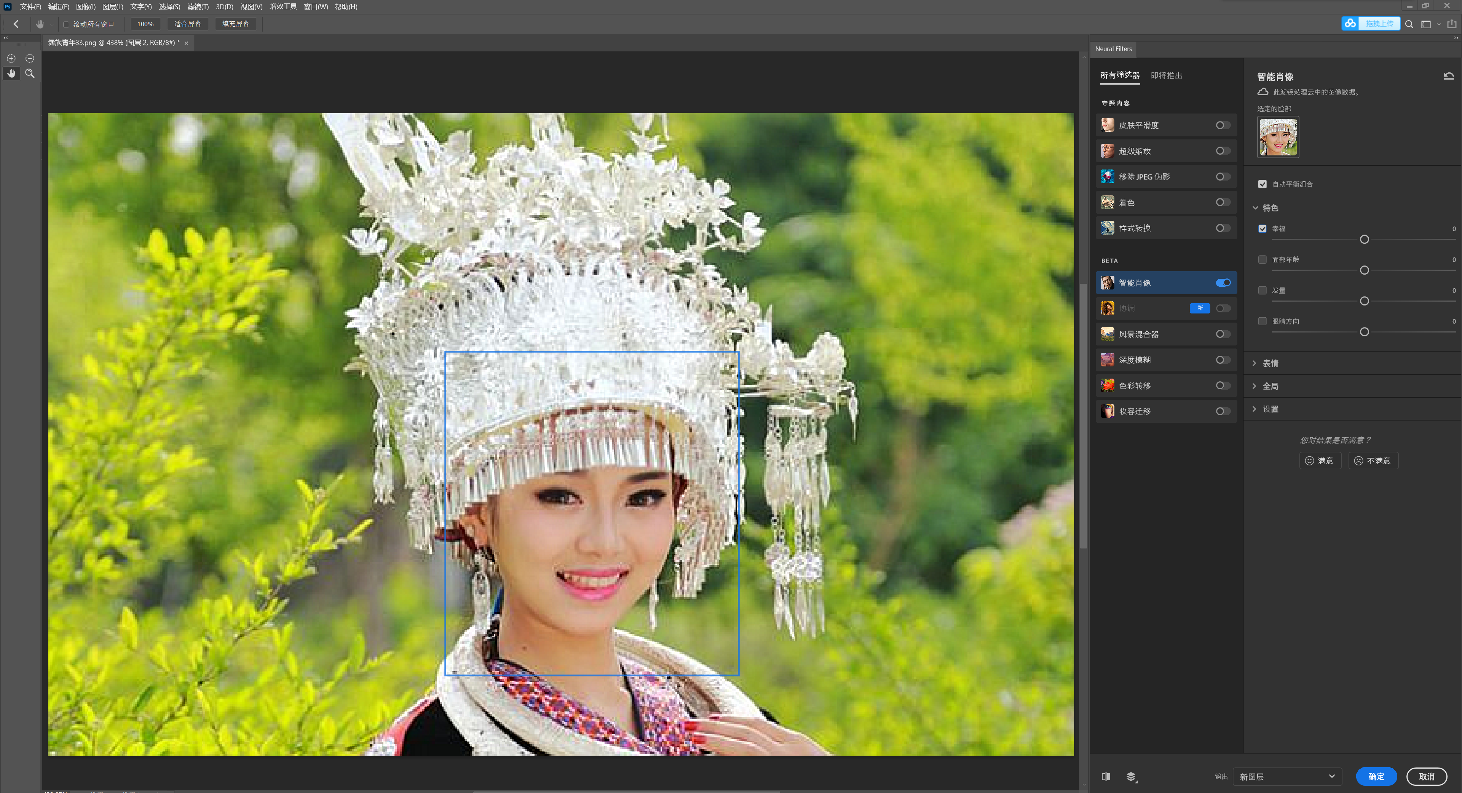Screen dimensions: 1462x793
Task: Check the 滚动所有窗口 checkbox
Action: click(x=66, y=24)
